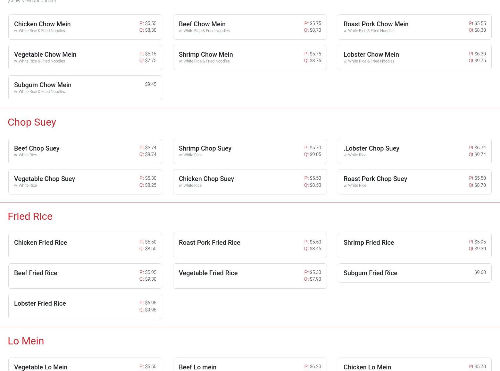
Task: Select Chicken Chow Mein menu item
Action: point(85,27)
